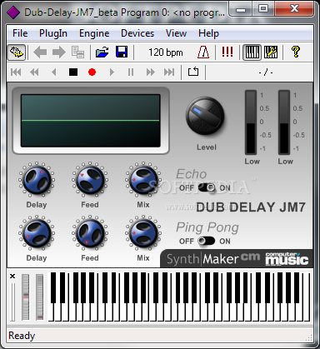Click the Echo Delay knob
Viewport: 320px width, 349px height.
(37, 180)
